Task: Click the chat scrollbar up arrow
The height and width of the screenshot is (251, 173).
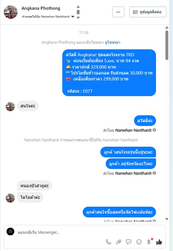Action: [x=167, y=28]
